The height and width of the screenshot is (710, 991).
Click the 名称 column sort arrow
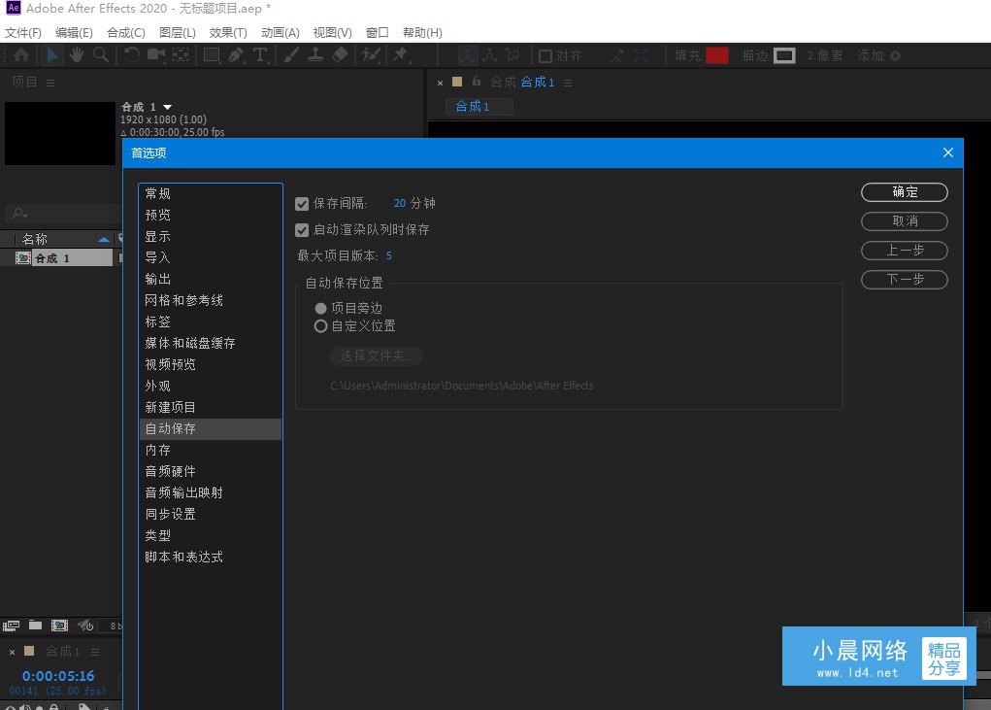pyautogui.click(x=104, y=239)
